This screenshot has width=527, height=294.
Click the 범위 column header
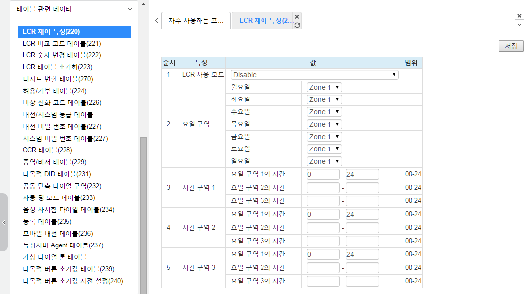click(x=411, y=63)
